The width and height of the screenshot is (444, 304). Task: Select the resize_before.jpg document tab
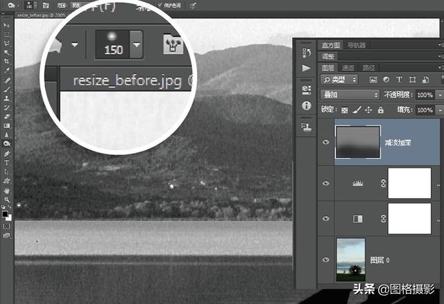click(42, 15)
